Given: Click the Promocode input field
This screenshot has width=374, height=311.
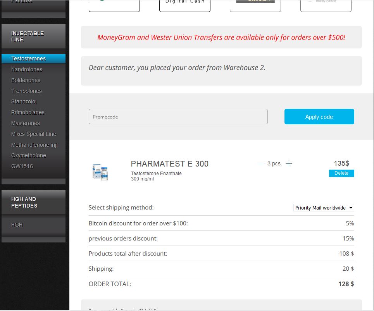Looking at the screenshot, I should click(x=178, y=117).
